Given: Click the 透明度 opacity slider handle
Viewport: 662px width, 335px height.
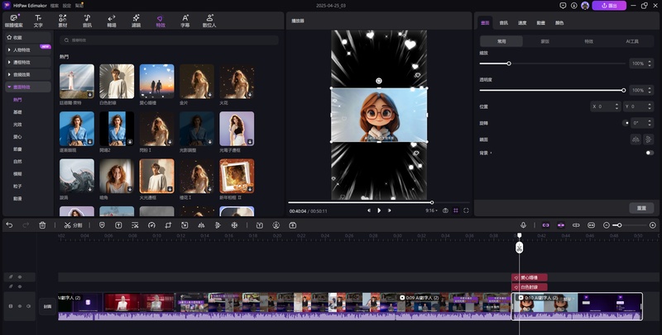Looking at the screenshot, I should pos(624,90).
